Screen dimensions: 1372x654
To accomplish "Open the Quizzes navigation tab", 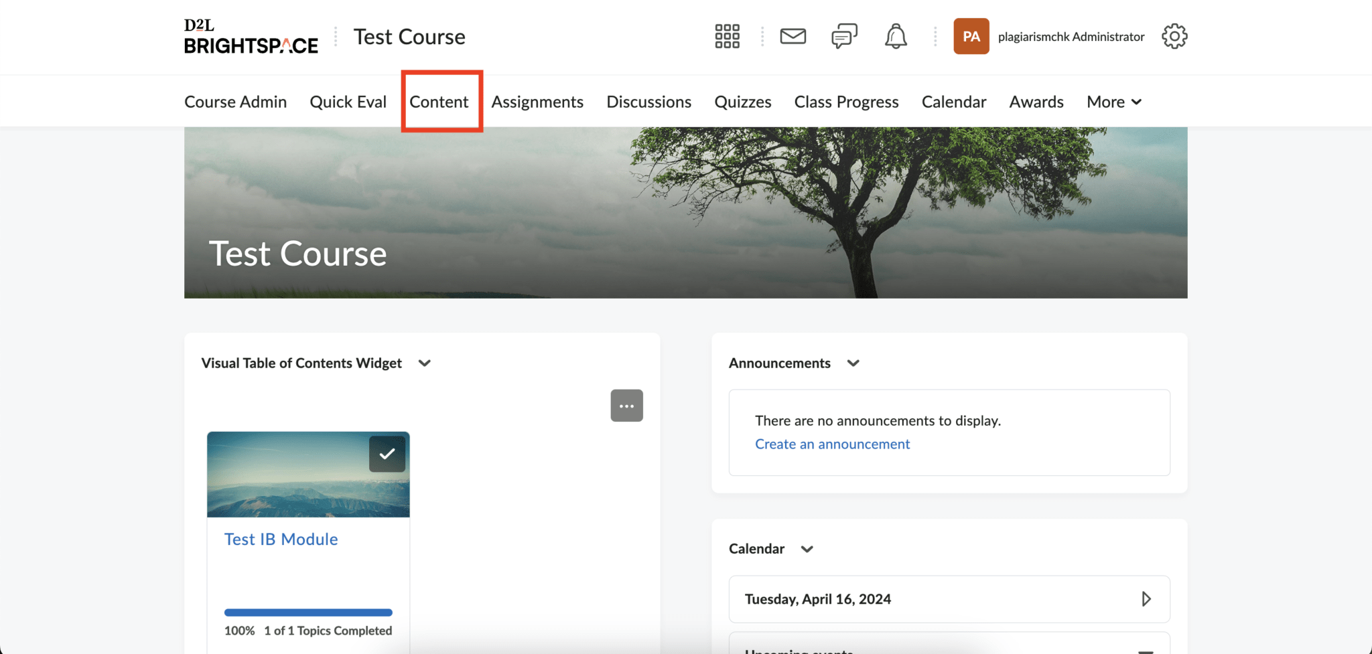I will [x=743, y=101].
